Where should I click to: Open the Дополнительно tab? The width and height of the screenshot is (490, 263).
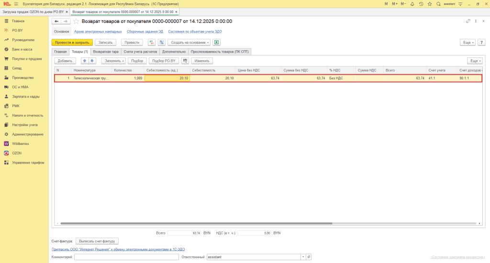(174, 52)
